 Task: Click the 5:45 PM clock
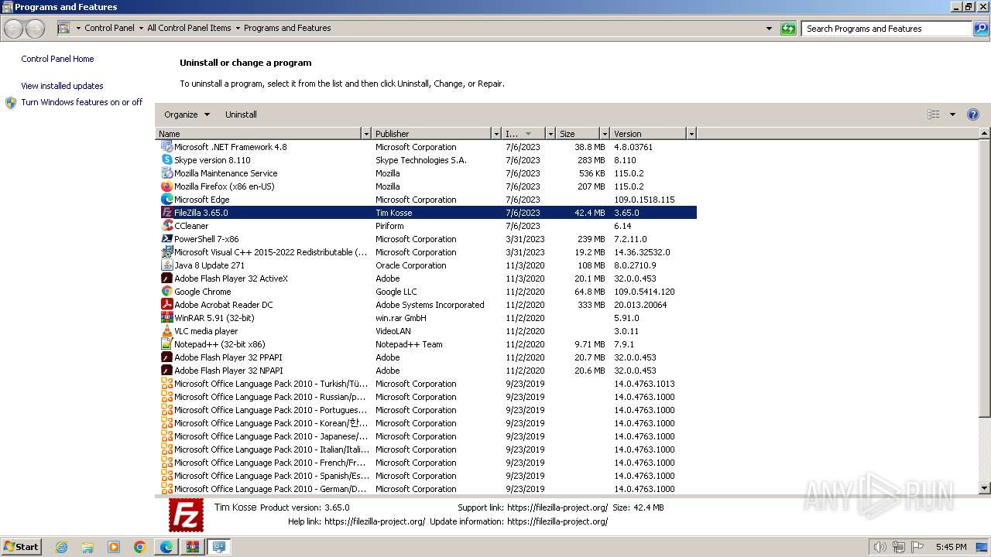click(951, 547)
